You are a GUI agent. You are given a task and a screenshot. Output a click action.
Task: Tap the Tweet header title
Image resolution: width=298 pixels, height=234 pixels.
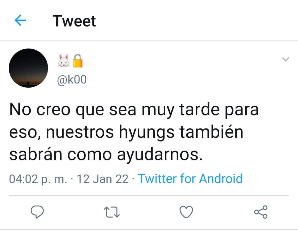[74, 21]
